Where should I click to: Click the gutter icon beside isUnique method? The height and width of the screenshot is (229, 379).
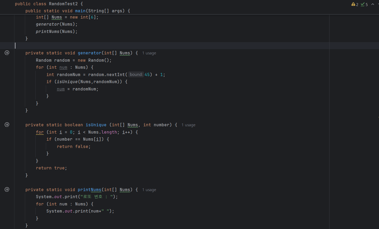pyautogui.click(x=7, y=125)
